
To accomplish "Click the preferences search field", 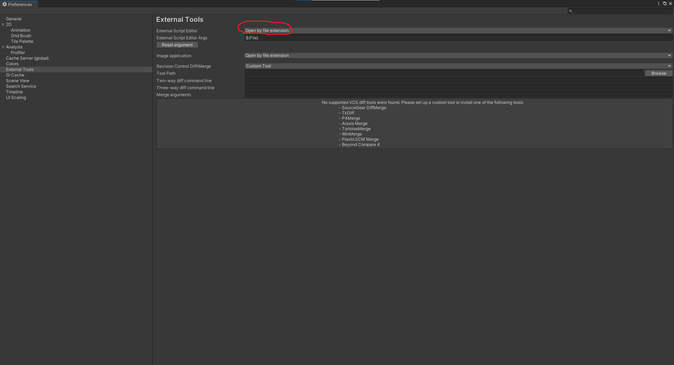I will point(620,11).
